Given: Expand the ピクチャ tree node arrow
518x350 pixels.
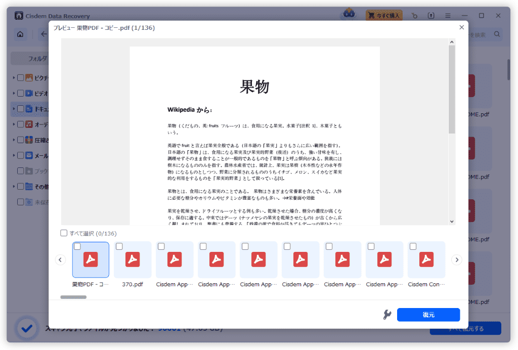Looking at the screenshot, I should pos(14,78).
